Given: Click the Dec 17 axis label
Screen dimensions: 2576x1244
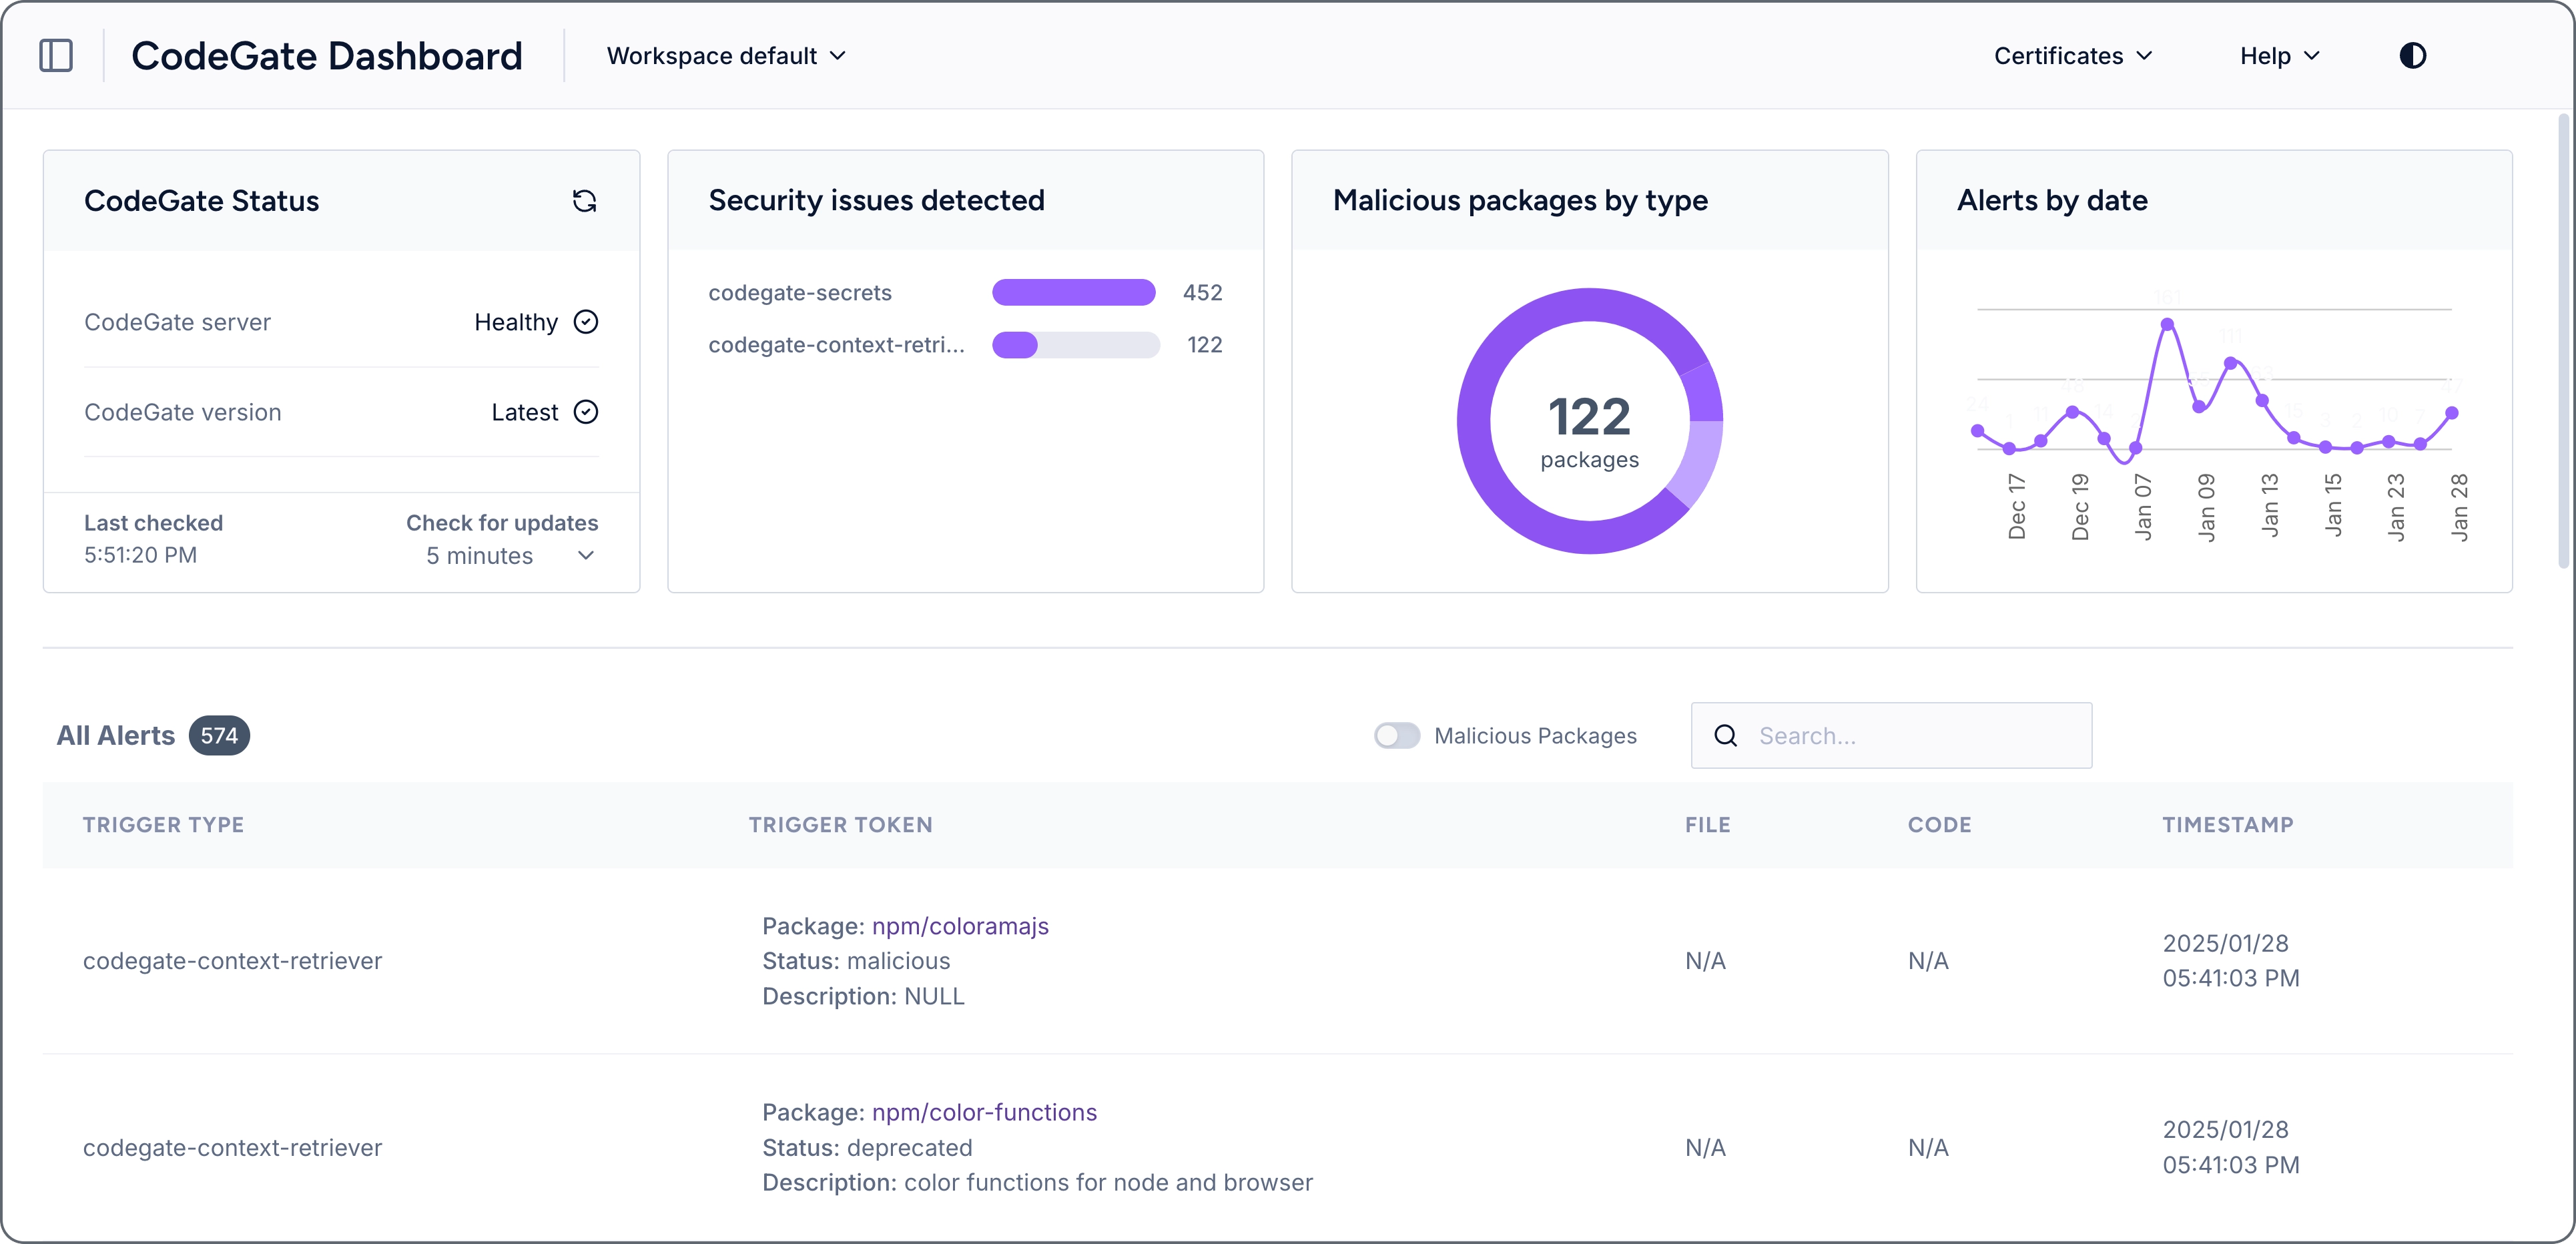Looking at the screenshot, I should [2016, 507].
